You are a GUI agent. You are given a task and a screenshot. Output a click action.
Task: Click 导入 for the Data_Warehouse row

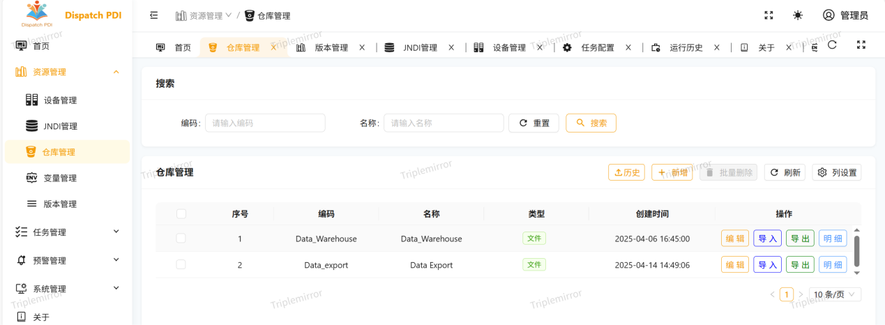[x=767, y=239]
